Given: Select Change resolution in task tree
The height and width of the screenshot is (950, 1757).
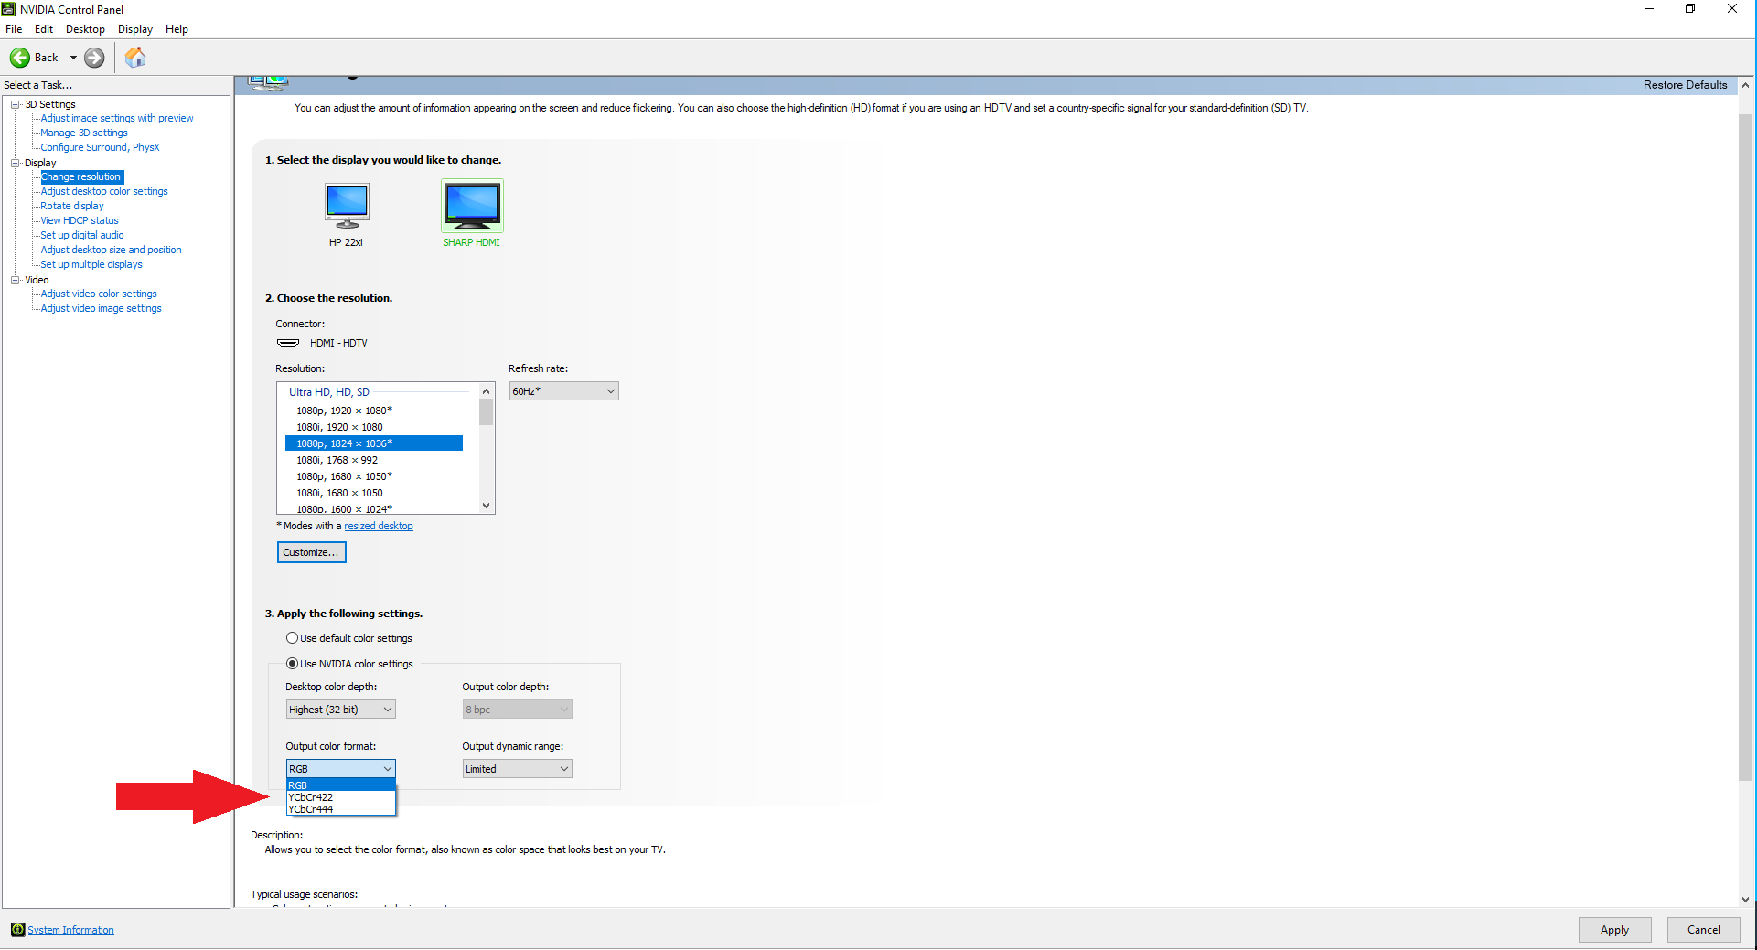Looking at the screenshot, I should tap(81, 176).
